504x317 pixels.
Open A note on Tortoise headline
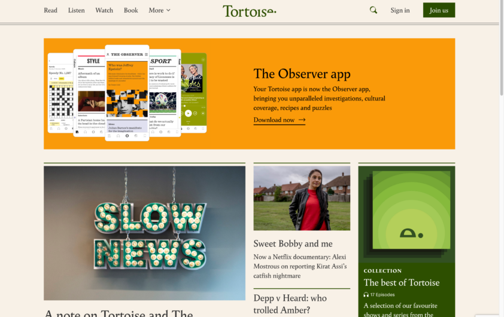pyautogui.click(x=119, y=313)
